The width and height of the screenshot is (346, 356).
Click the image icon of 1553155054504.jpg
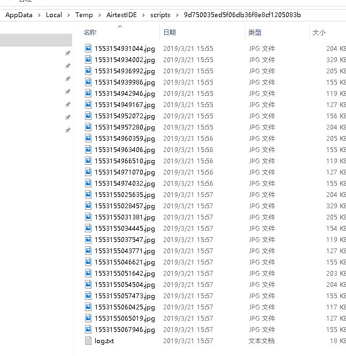pyautogui.click(x=88, y=284)
